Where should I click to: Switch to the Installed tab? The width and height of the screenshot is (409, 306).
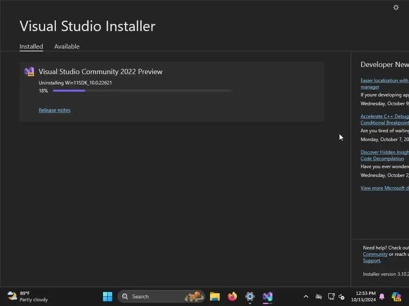31,46
